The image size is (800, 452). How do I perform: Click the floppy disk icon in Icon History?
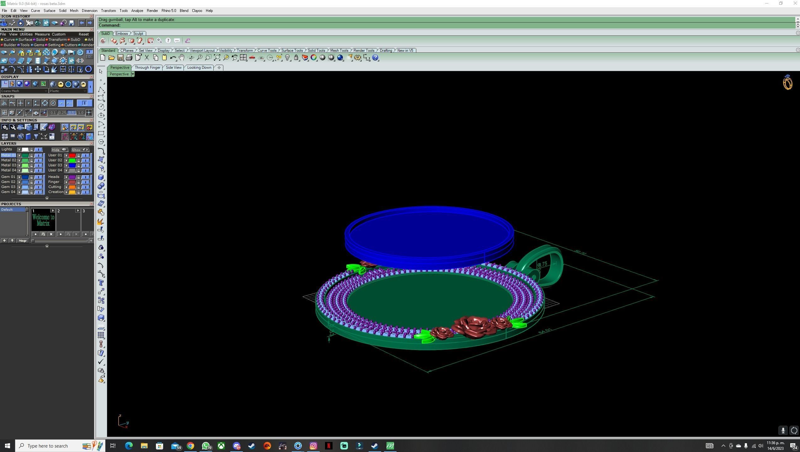pos(72,23)
